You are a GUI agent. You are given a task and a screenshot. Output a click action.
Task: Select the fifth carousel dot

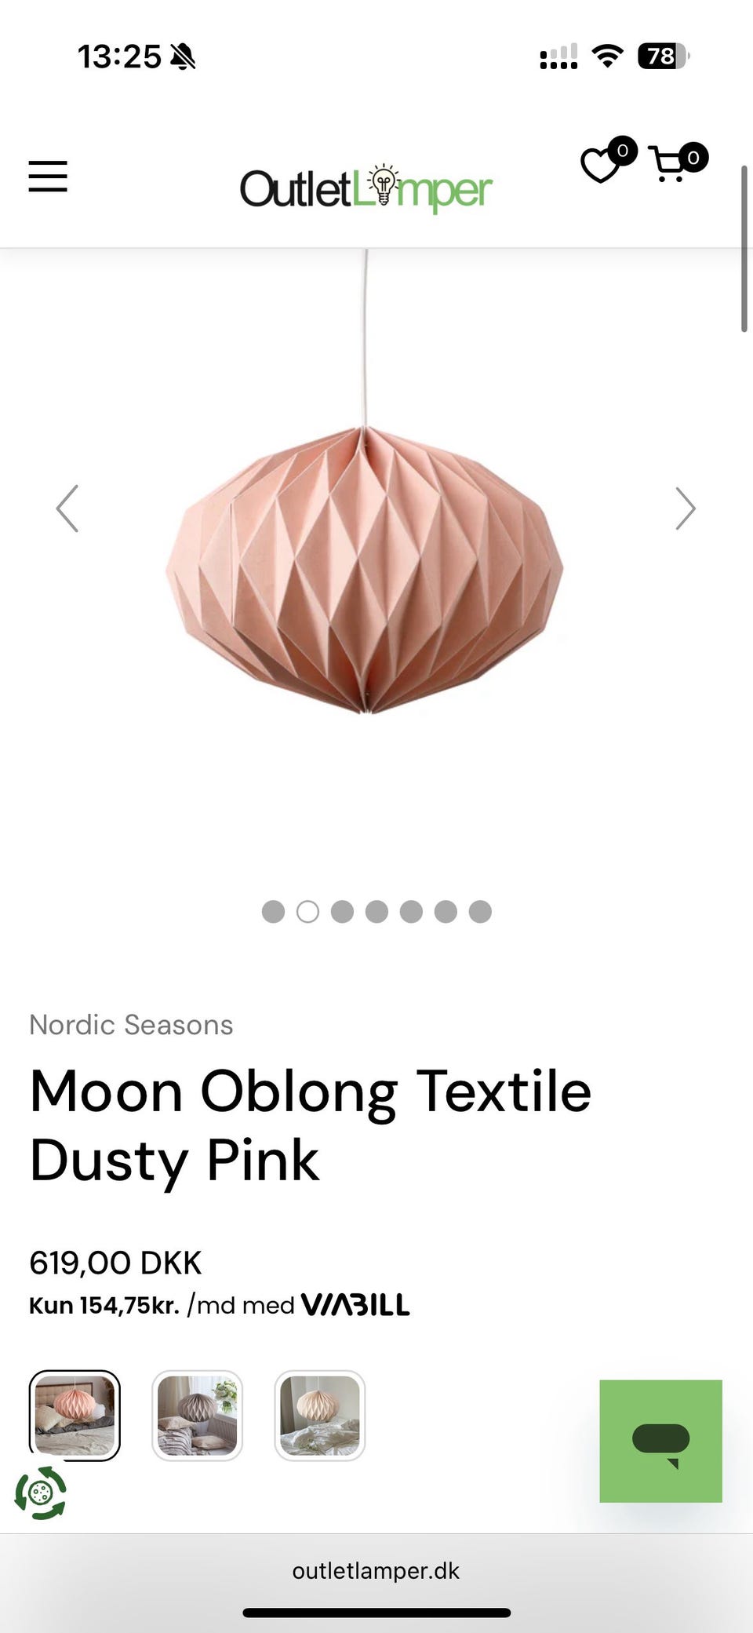[x=411, y=911]
